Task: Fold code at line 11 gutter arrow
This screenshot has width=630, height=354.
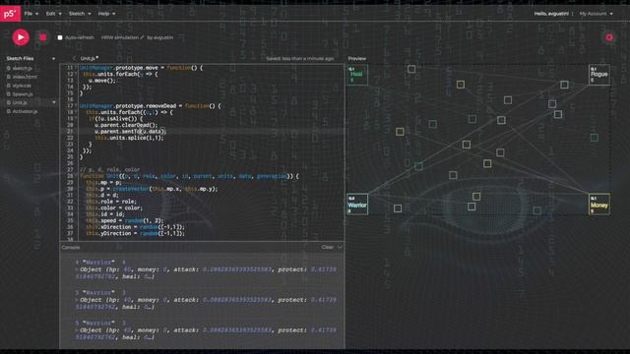Action: pos(76,68)
